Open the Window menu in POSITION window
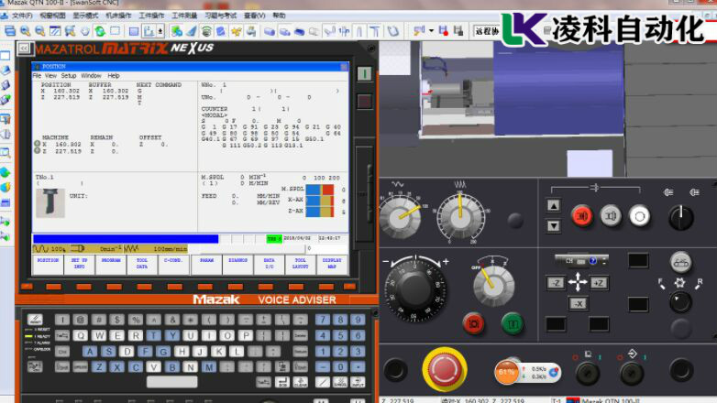Viewport: 717px width, 403px height. point(91,75)
